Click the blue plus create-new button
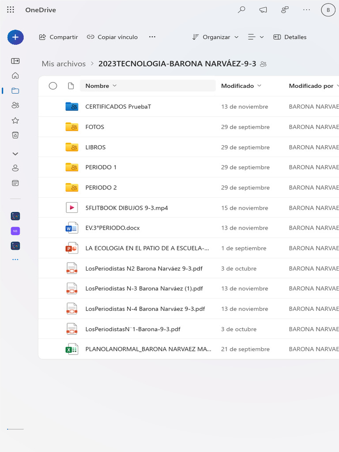The width and height of the screenshot is (339, 452). pyautogui.click(x=15, y=37)
